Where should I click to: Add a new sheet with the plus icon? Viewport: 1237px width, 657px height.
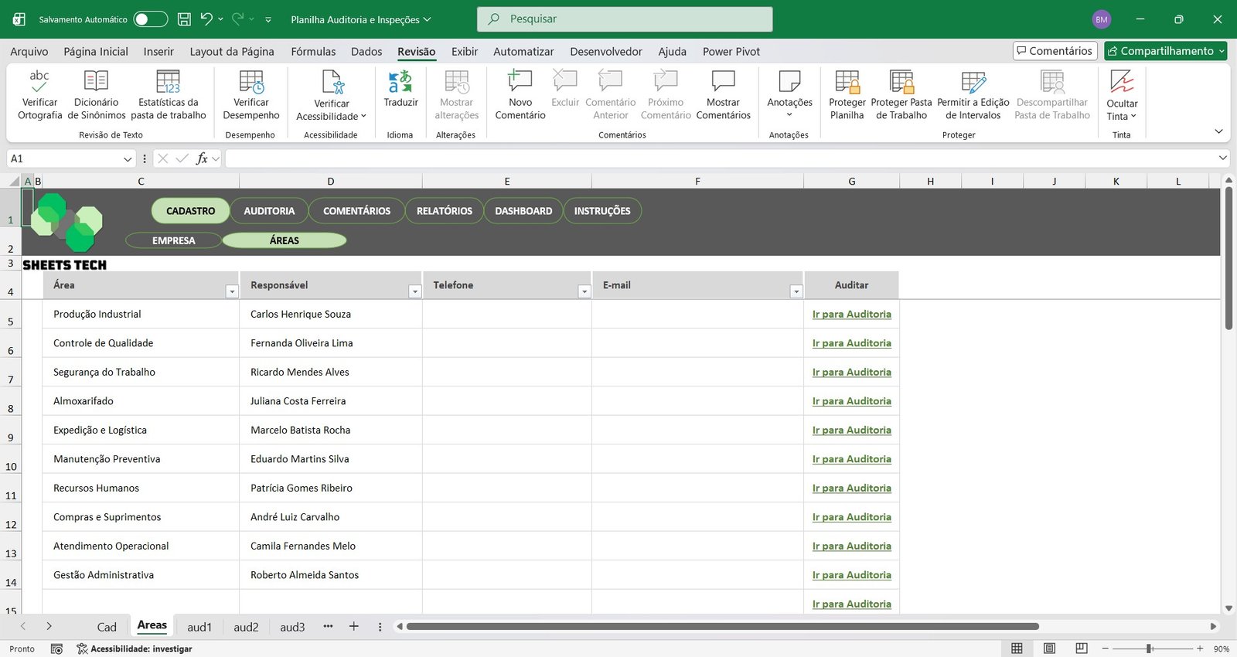pyautogui.click(x=353, y=627)
